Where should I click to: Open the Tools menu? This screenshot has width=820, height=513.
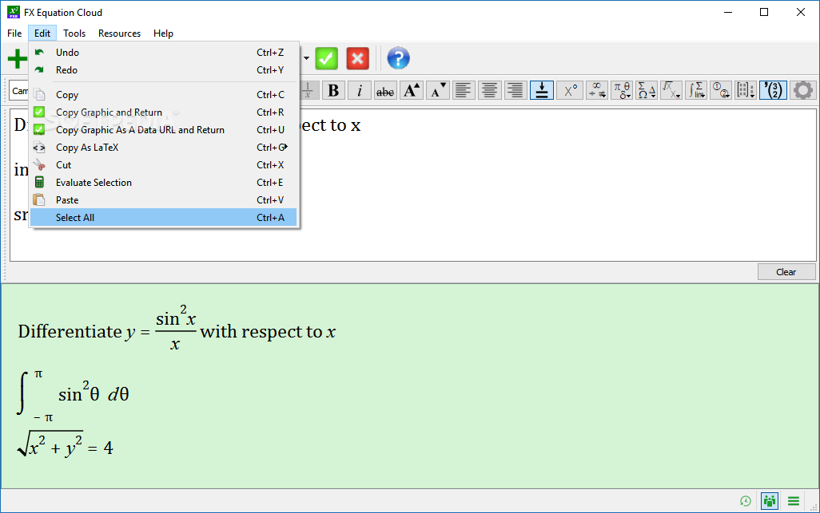pos(74,34)
